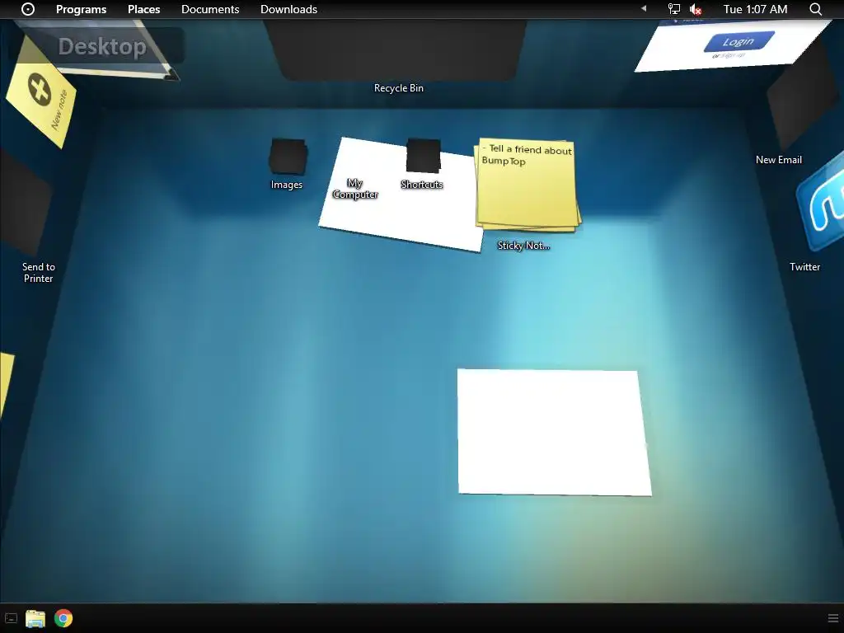Click the muted volume icon
The width and height of the screenshot is (844, 633).
click(x=696, y=9)
